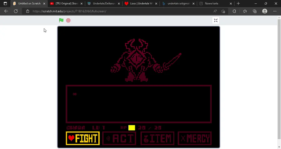Click the CHARA player name text
The image size is (281, 149).
click(76, 128)
